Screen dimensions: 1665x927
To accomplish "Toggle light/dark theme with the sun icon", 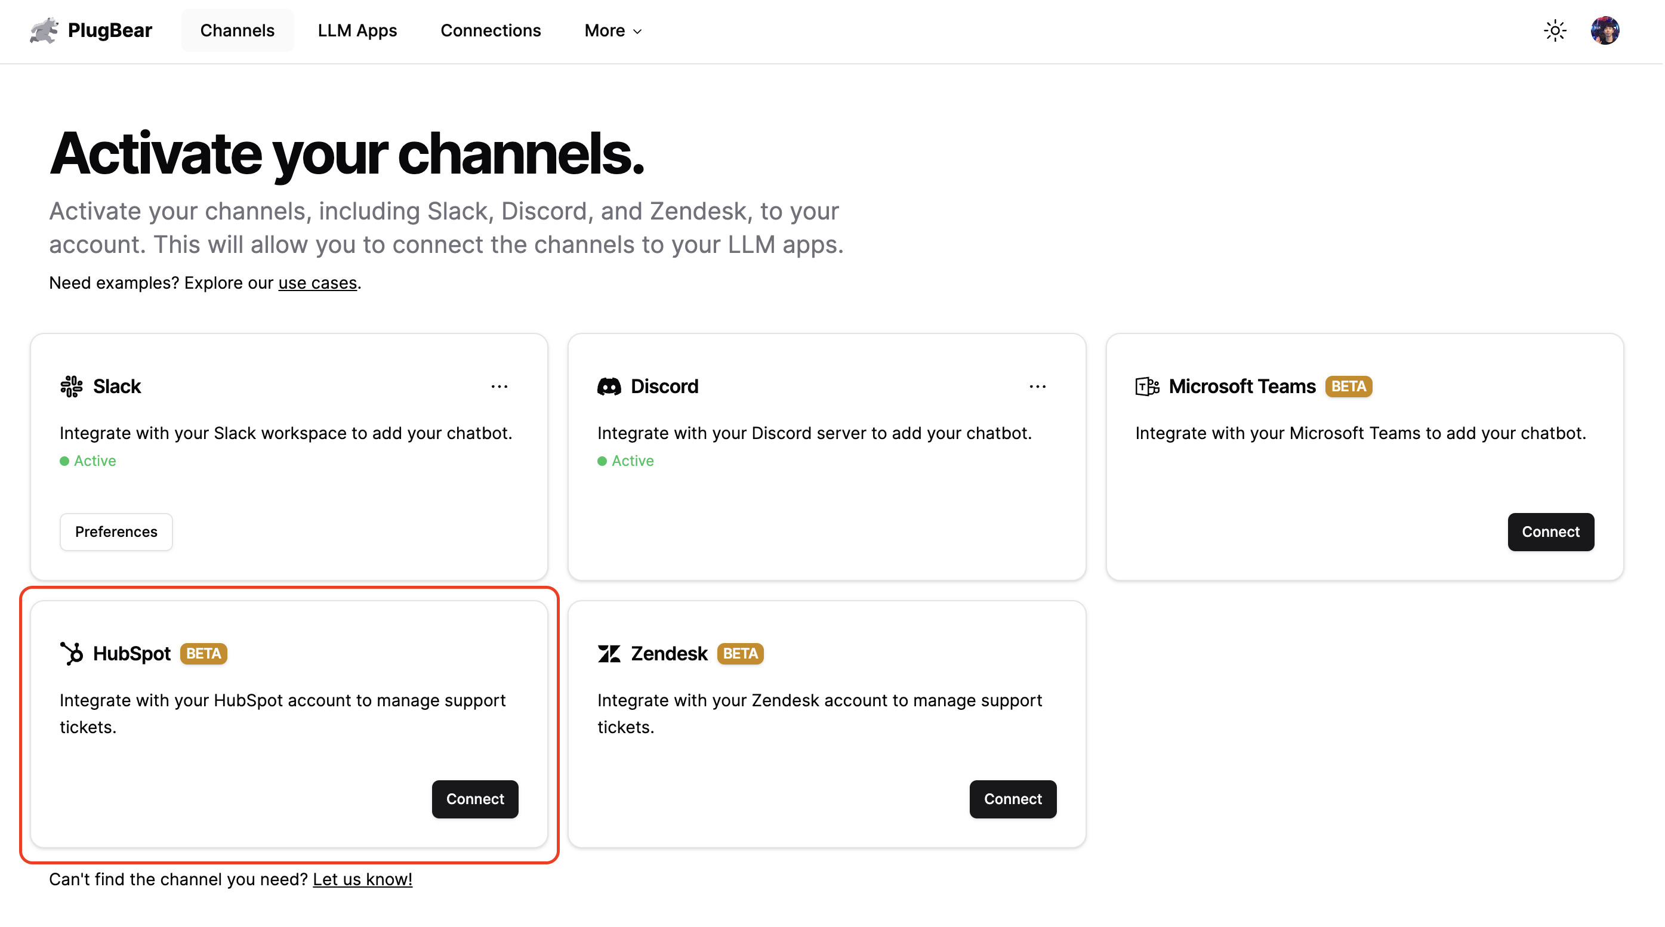I will (x=1555, y=30).
